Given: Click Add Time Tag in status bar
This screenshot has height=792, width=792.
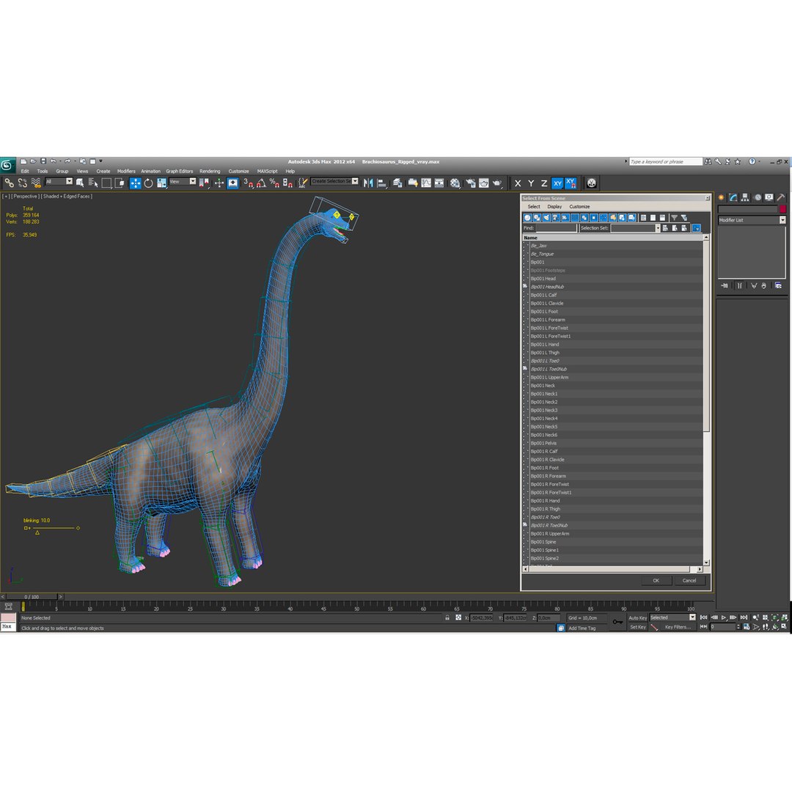Looking at the screenshot, I should (582, 628).
